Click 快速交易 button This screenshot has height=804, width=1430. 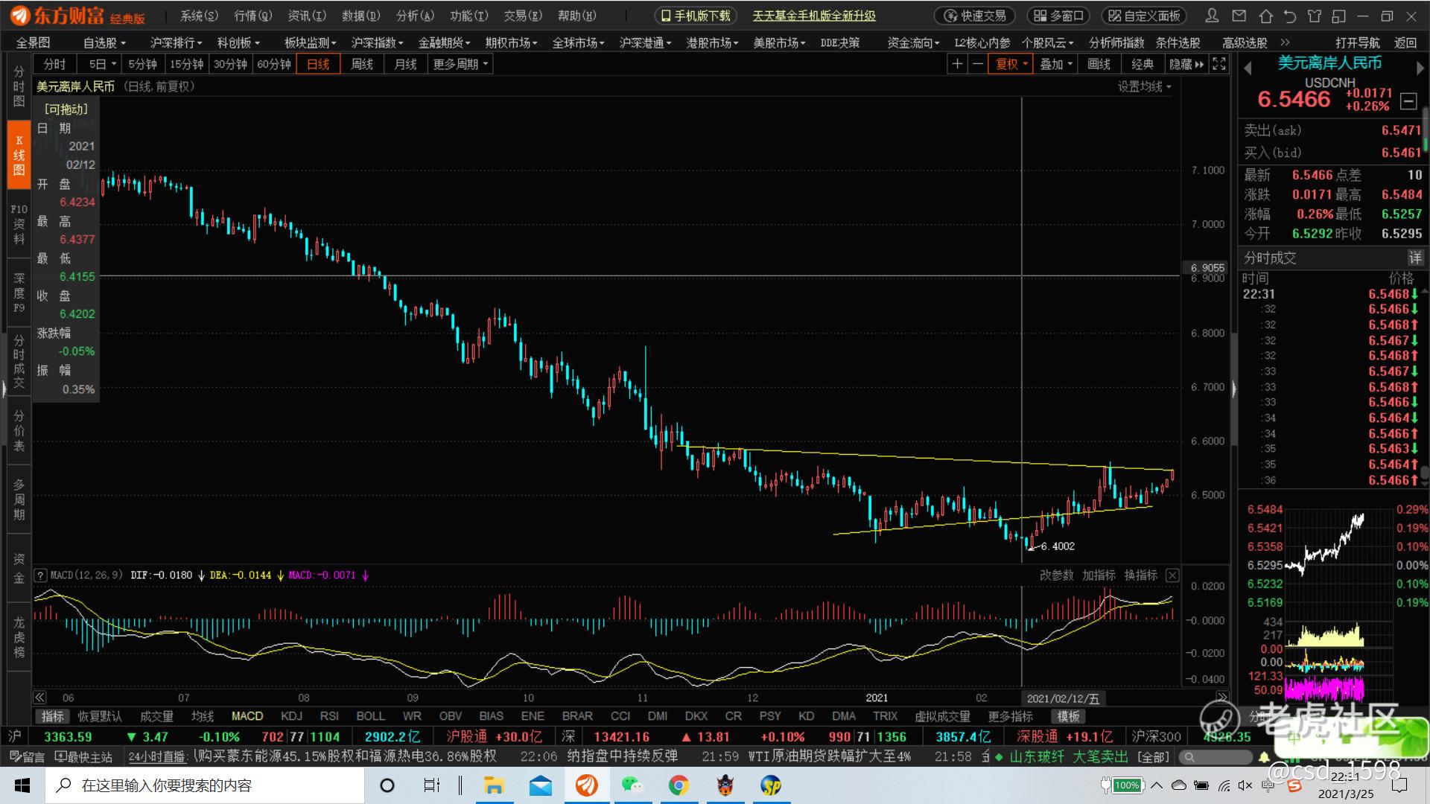[976, 16]
